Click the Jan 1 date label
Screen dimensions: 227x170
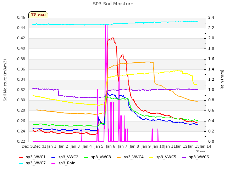pos(51,146)
